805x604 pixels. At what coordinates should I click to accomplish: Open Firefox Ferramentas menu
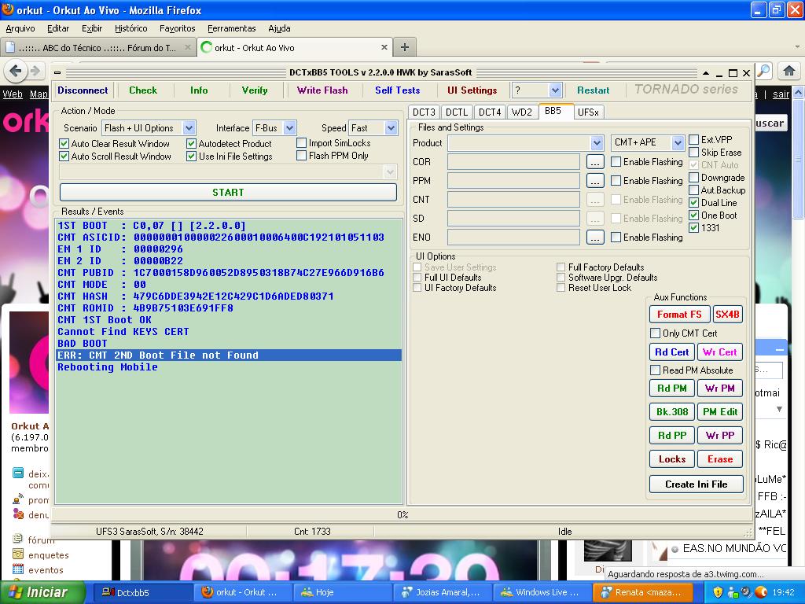pos(232,29)
